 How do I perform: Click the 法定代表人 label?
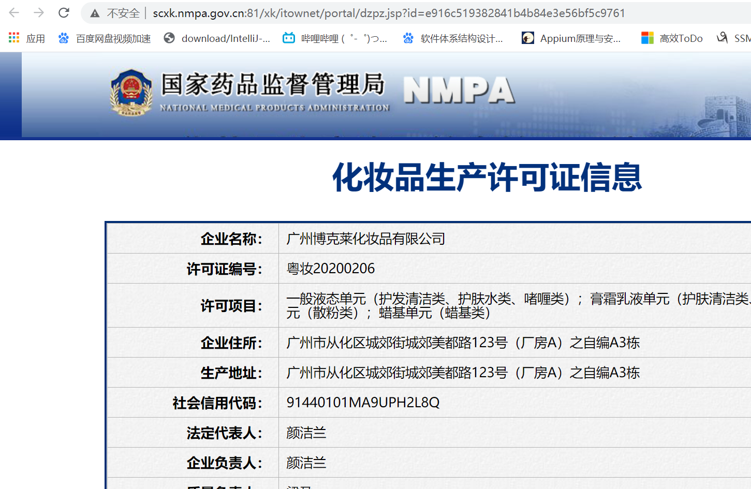click(x=225, y=433)
